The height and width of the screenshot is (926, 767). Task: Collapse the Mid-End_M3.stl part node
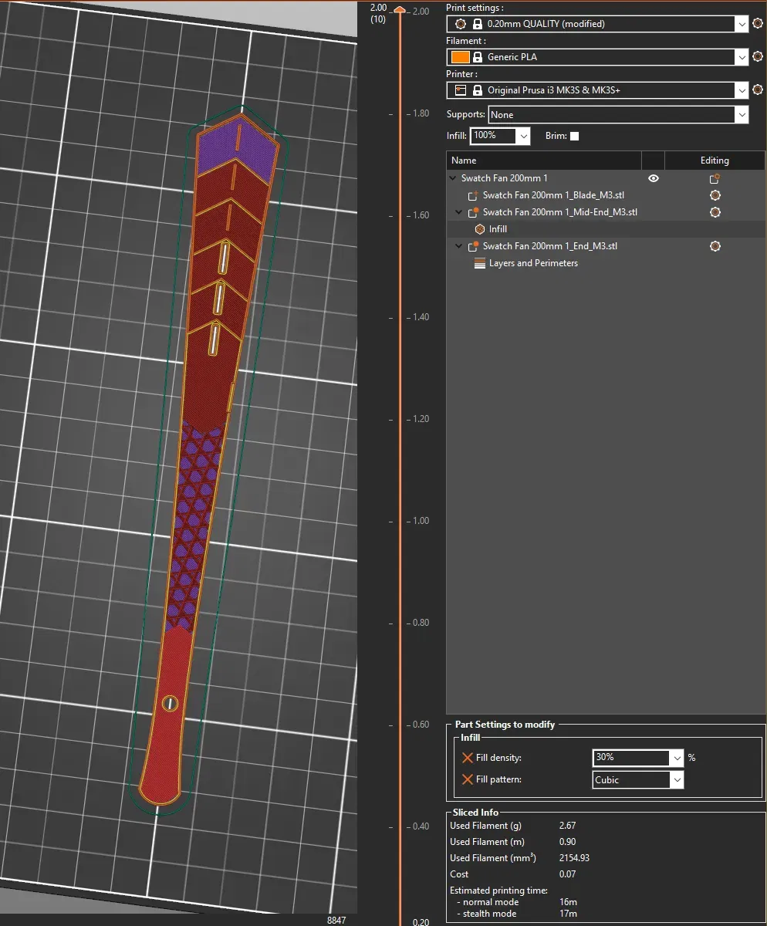(x=459, y=212)
